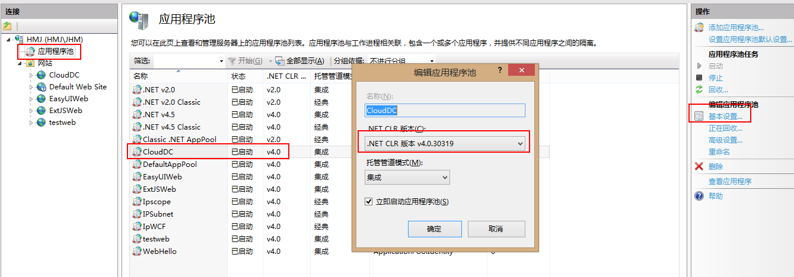Click View Applications link in Actions pane
Viewport: 794px width, 277px height.
coord(730,181)
